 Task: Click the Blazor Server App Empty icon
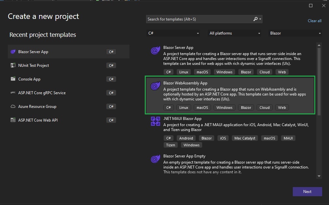156,159
